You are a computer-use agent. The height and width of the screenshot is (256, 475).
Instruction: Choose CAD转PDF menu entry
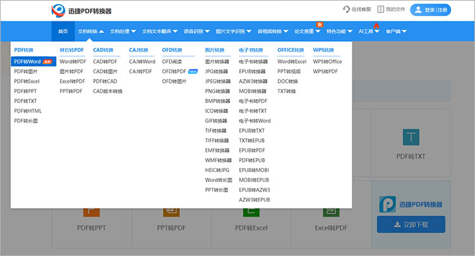coord(105,62)
